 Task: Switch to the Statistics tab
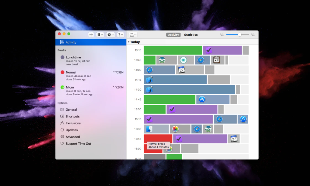(191, 35)
